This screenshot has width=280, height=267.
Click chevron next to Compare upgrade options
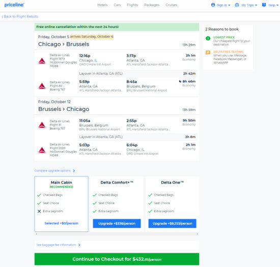pos(74,171)
